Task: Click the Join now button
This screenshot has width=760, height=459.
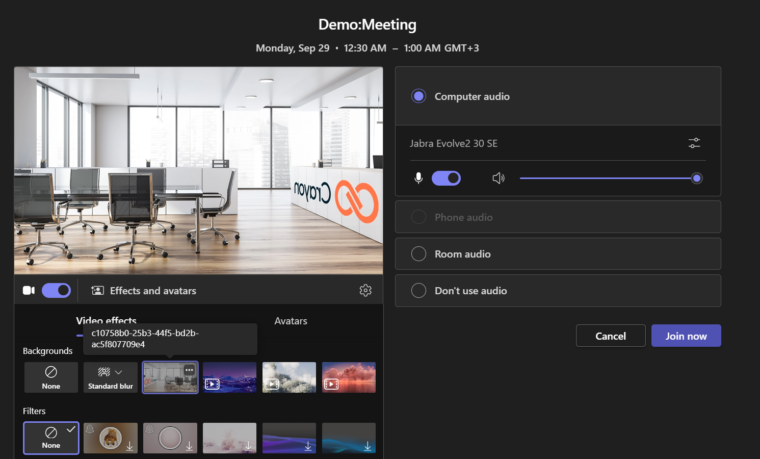Action: (x=686, y=336)
